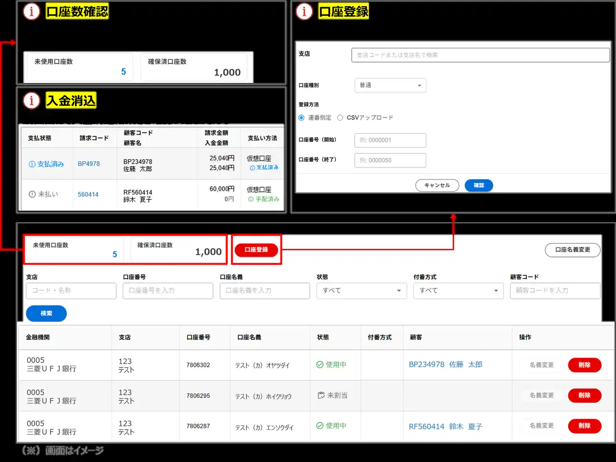The height and width of the screenshot is (462, 616).
Task: Click the info icon beside 口座登録 heading
Action: coord(304,12)
